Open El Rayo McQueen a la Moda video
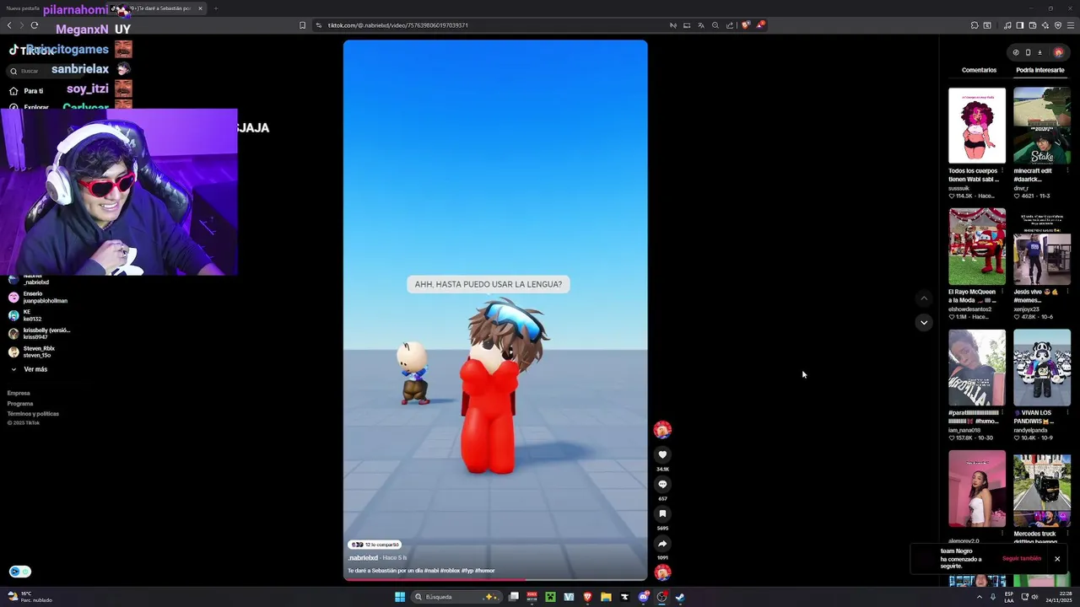This screenshot has height=607, width=1080. point(977,247)
